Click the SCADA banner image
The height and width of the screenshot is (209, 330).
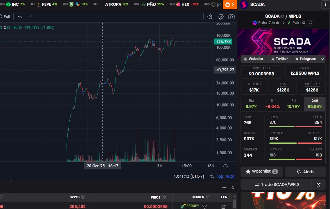click(x=283, y=42)
